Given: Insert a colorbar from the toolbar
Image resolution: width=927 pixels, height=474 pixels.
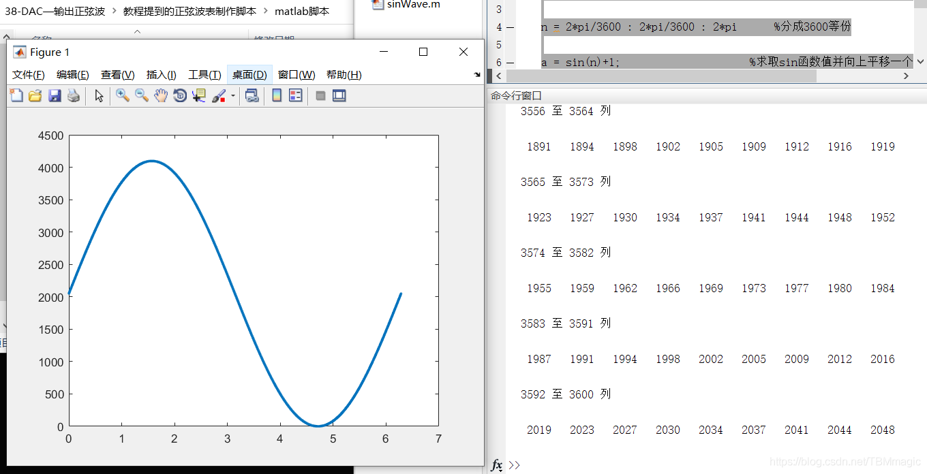Looking at the screenshot, I should [x=277, y=96].
